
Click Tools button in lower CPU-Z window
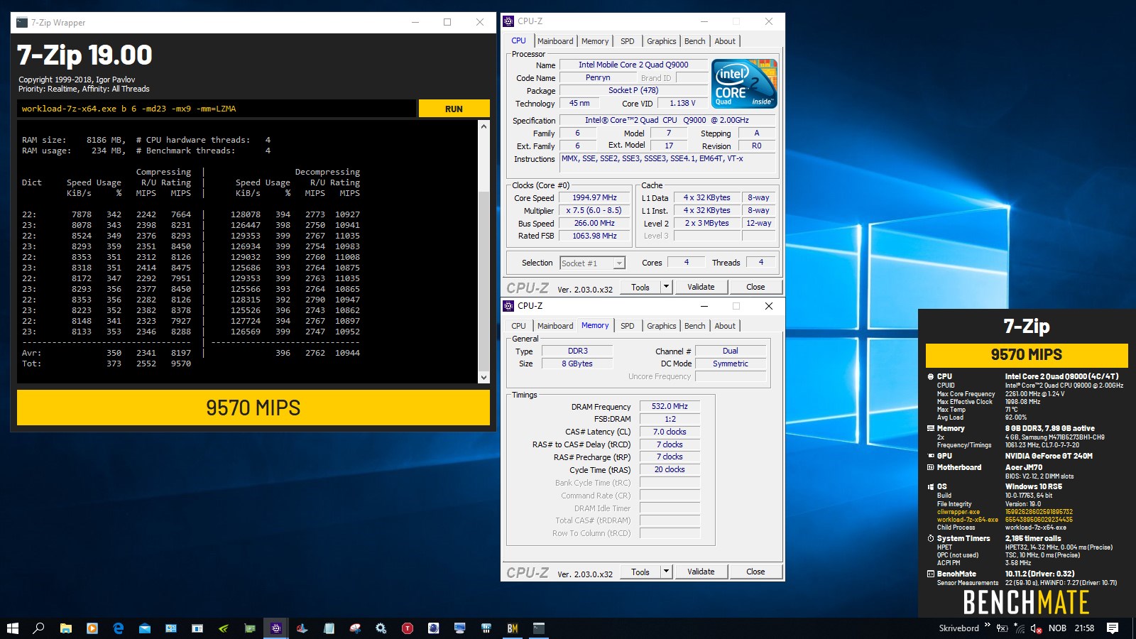coord(640,572)
